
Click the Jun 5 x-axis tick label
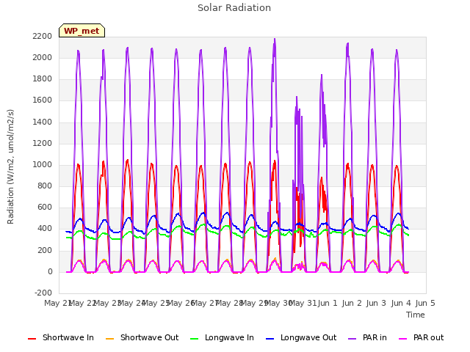pyautogui.click(x=425, y=303)
